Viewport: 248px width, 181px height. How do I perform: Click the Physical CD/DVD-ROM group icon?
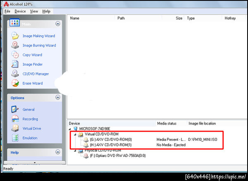(x=81, y=151)
